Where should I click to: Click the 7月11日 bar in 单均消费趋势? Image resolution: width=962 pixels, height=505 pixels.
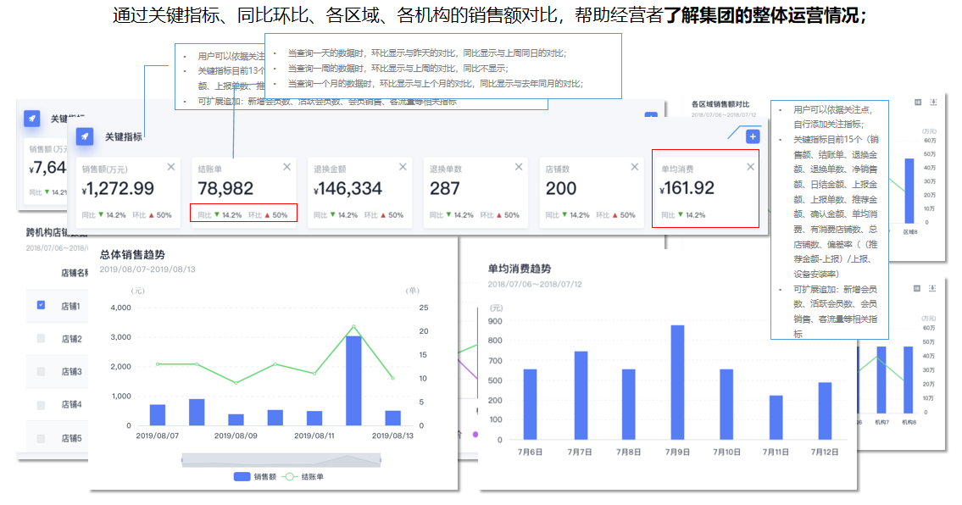pyautogui.click(x=776, y=417)
